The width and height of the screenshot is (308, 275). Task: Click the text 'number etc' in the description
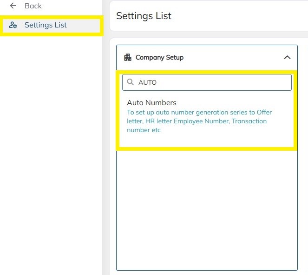point(144,130)
